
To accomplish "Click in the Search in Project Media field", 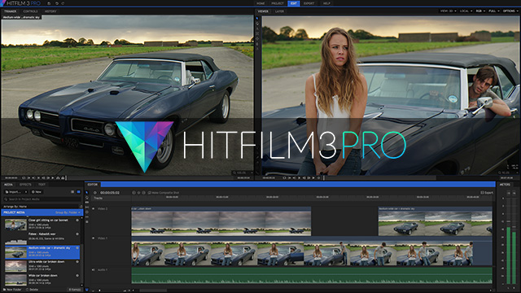I will 42,199.
